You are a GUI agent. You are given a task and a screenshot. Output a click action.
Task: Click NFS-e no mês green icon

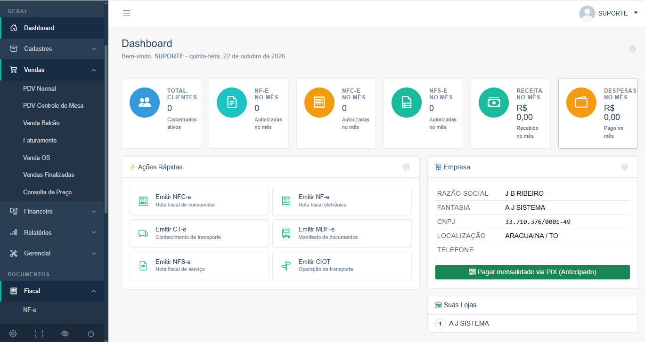pyautogui.click(x=407, y=103)
